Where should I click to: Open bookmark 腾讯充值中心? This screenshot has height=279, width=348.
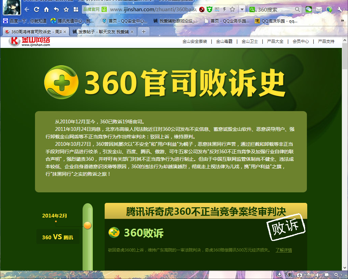tap(72, 21)
